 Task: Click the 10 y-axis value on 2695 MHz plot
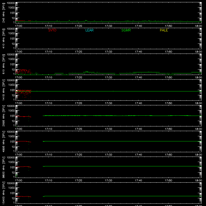[x=13, y=121]
